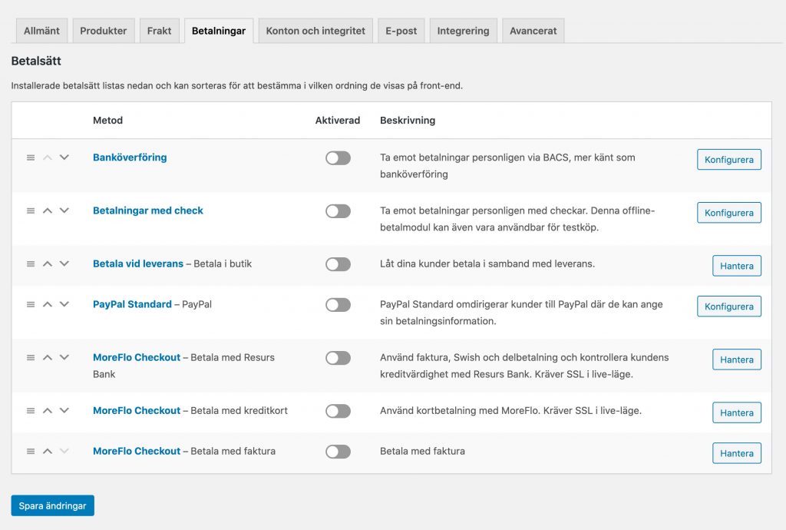
Task: Enable the PayPal Standard toggle
Action: click(x=338, y=305)
